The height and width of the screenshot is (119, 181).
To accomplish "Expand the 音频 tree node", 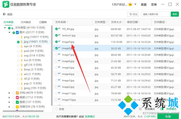I will click(9, 102).
